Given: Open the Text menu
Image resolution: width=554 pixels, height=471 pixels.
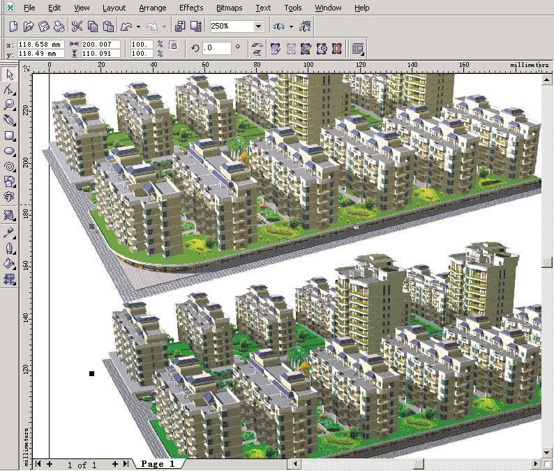Looking at the screenshot, I should click(x=263, y=8).
